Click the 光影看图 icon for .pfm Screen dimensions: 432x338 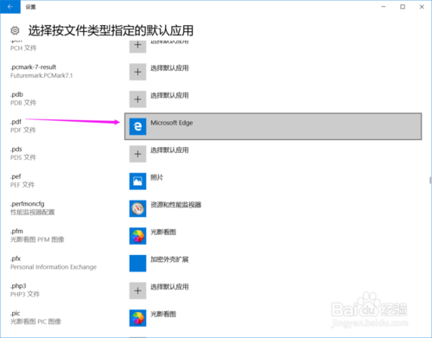[x=137, y=236]
